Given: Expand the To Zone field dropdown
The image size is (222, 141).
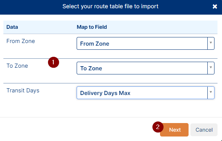Looking at the screenshot, I should click(x=145, y=68).
